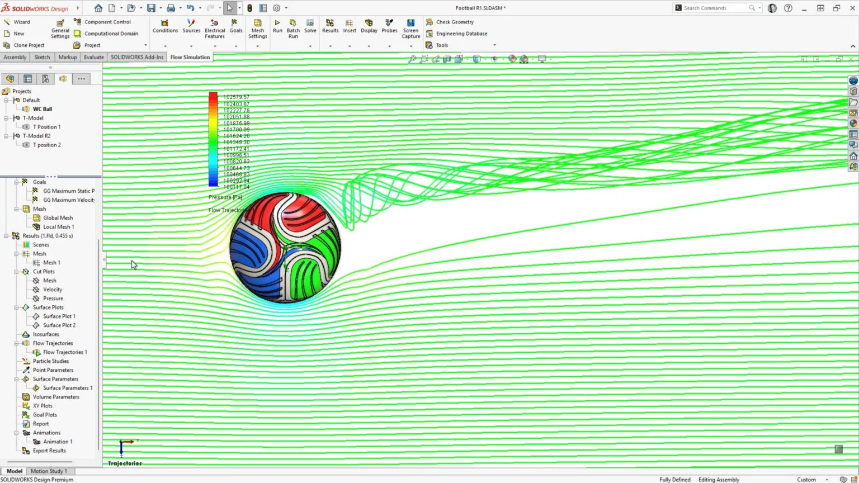
Task: Select the Model tab at bottom
Action: [x=15, y=471]
